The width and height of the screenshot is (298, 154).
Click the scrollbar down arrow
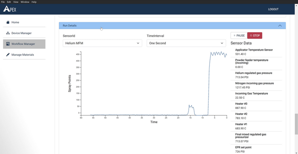click(x=296, y=152)
